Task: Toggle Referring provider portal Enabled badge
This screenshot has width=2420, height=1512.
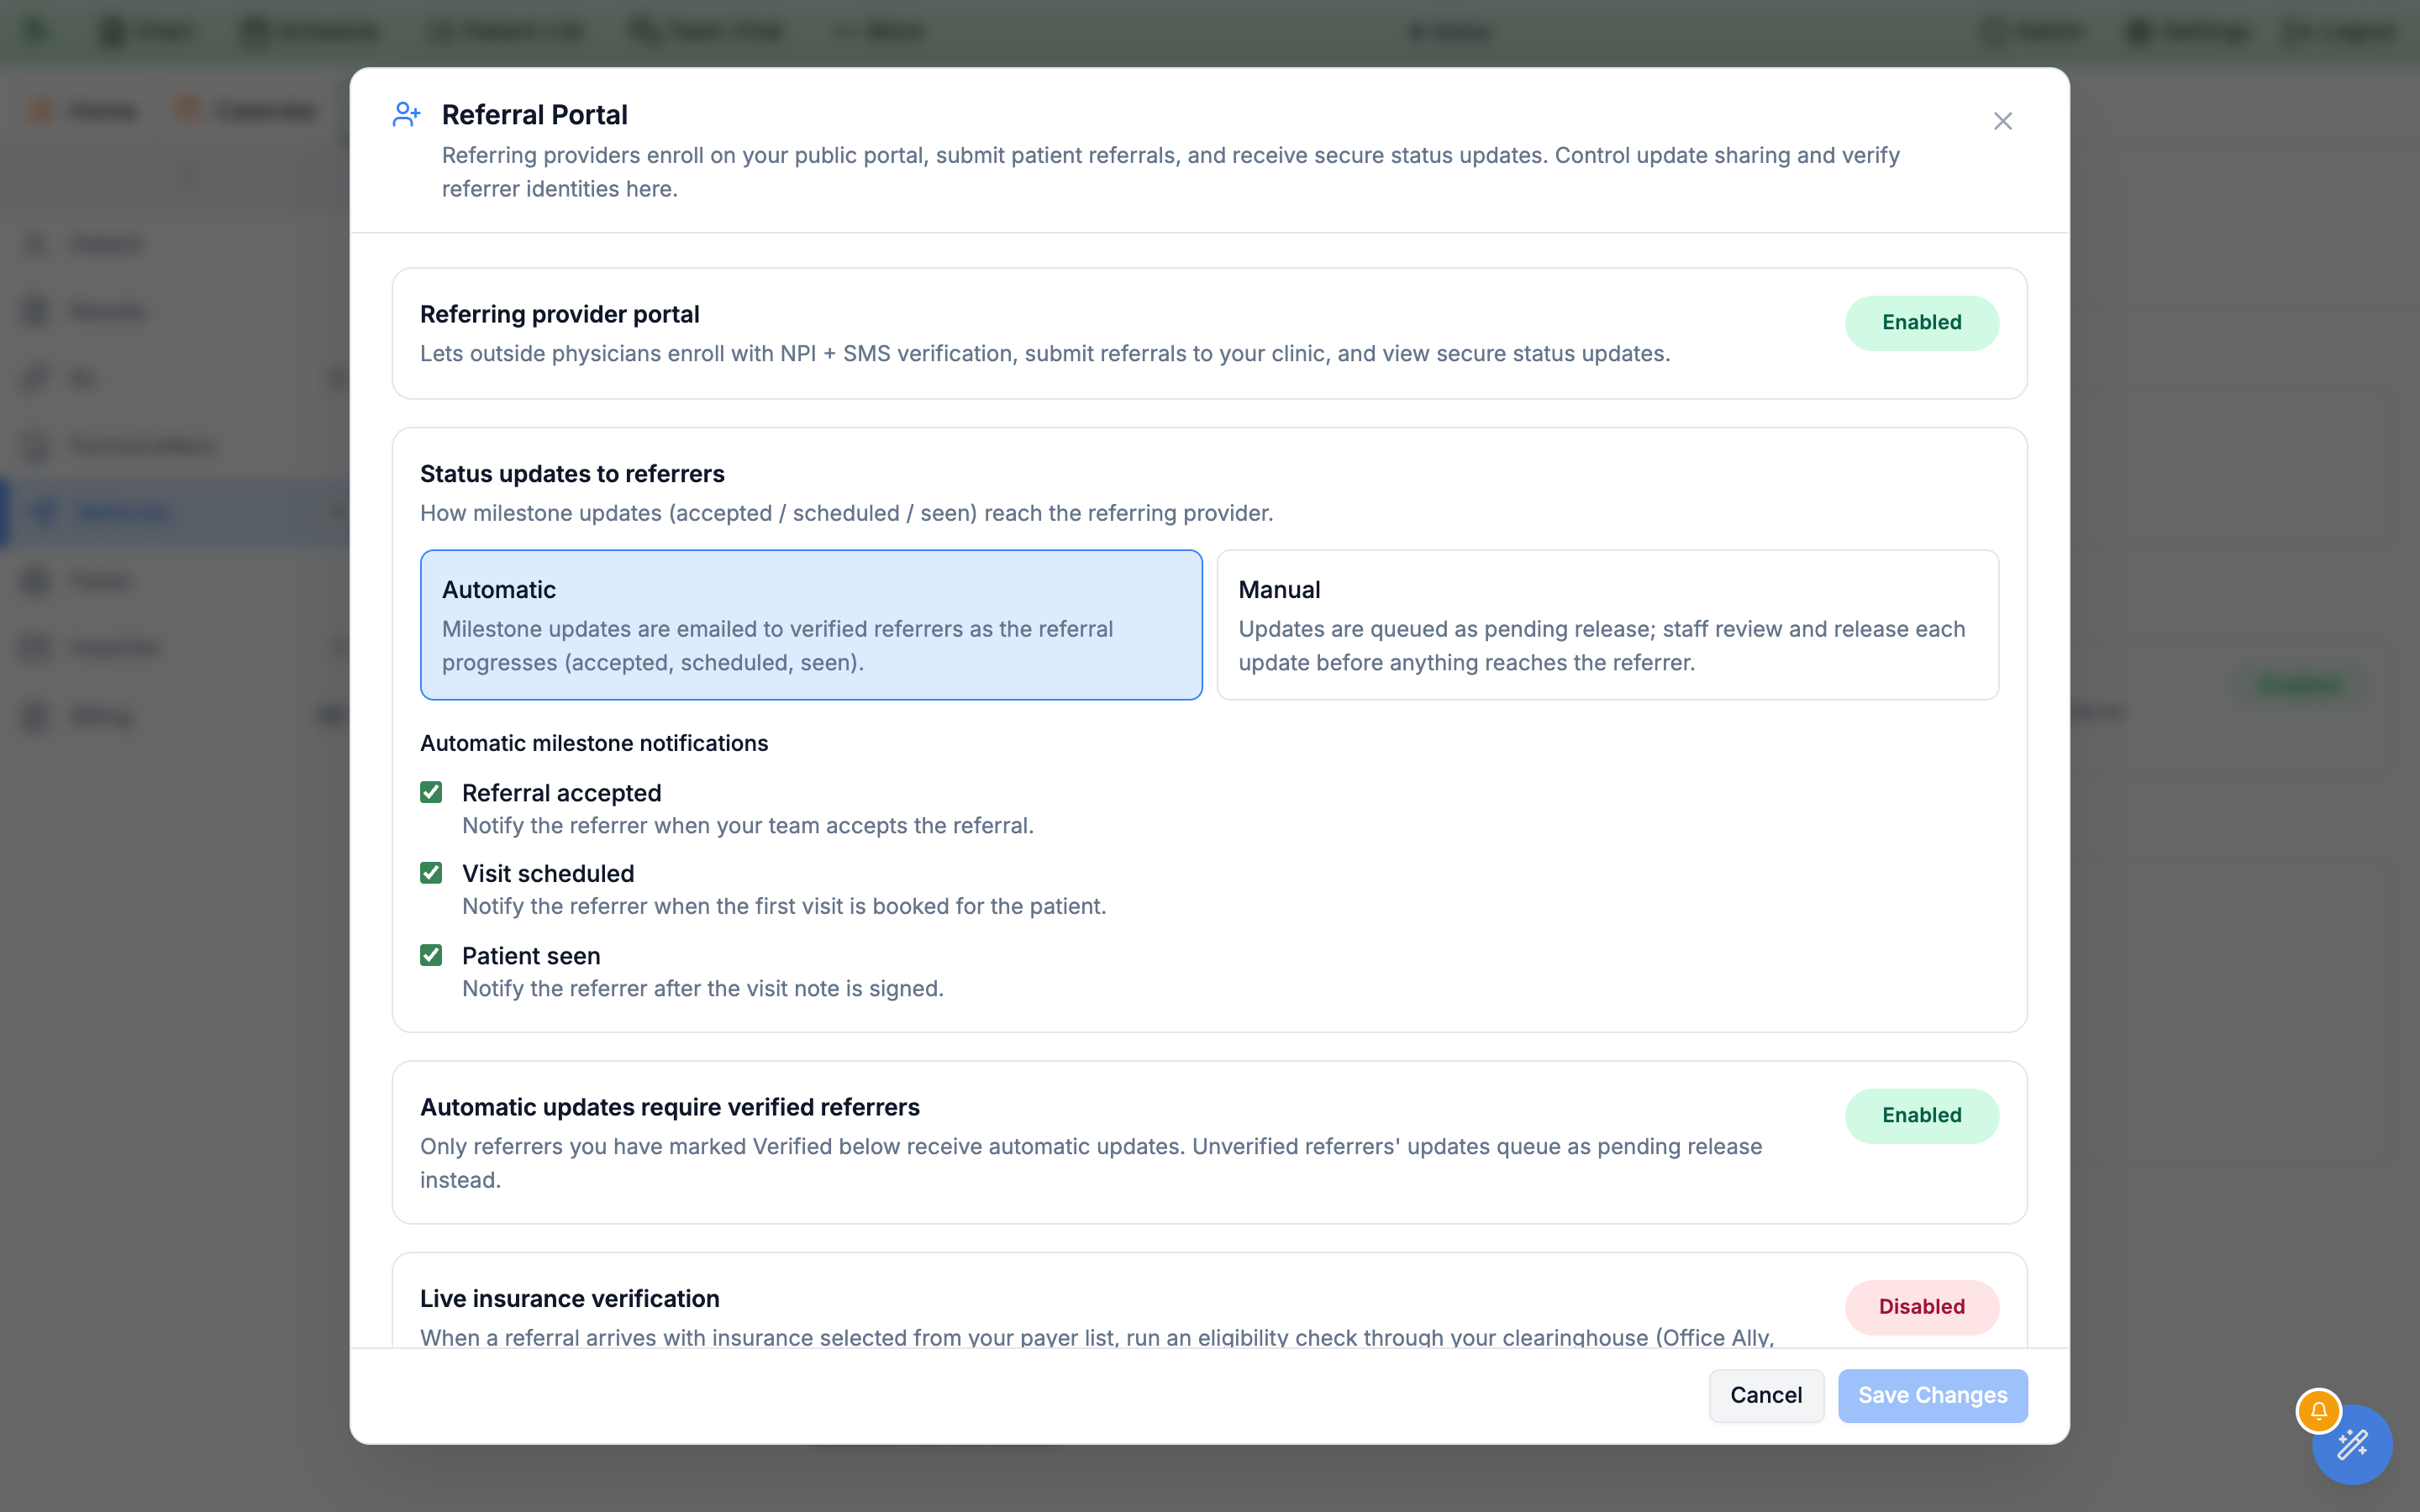Action: tap(1921, 323)
